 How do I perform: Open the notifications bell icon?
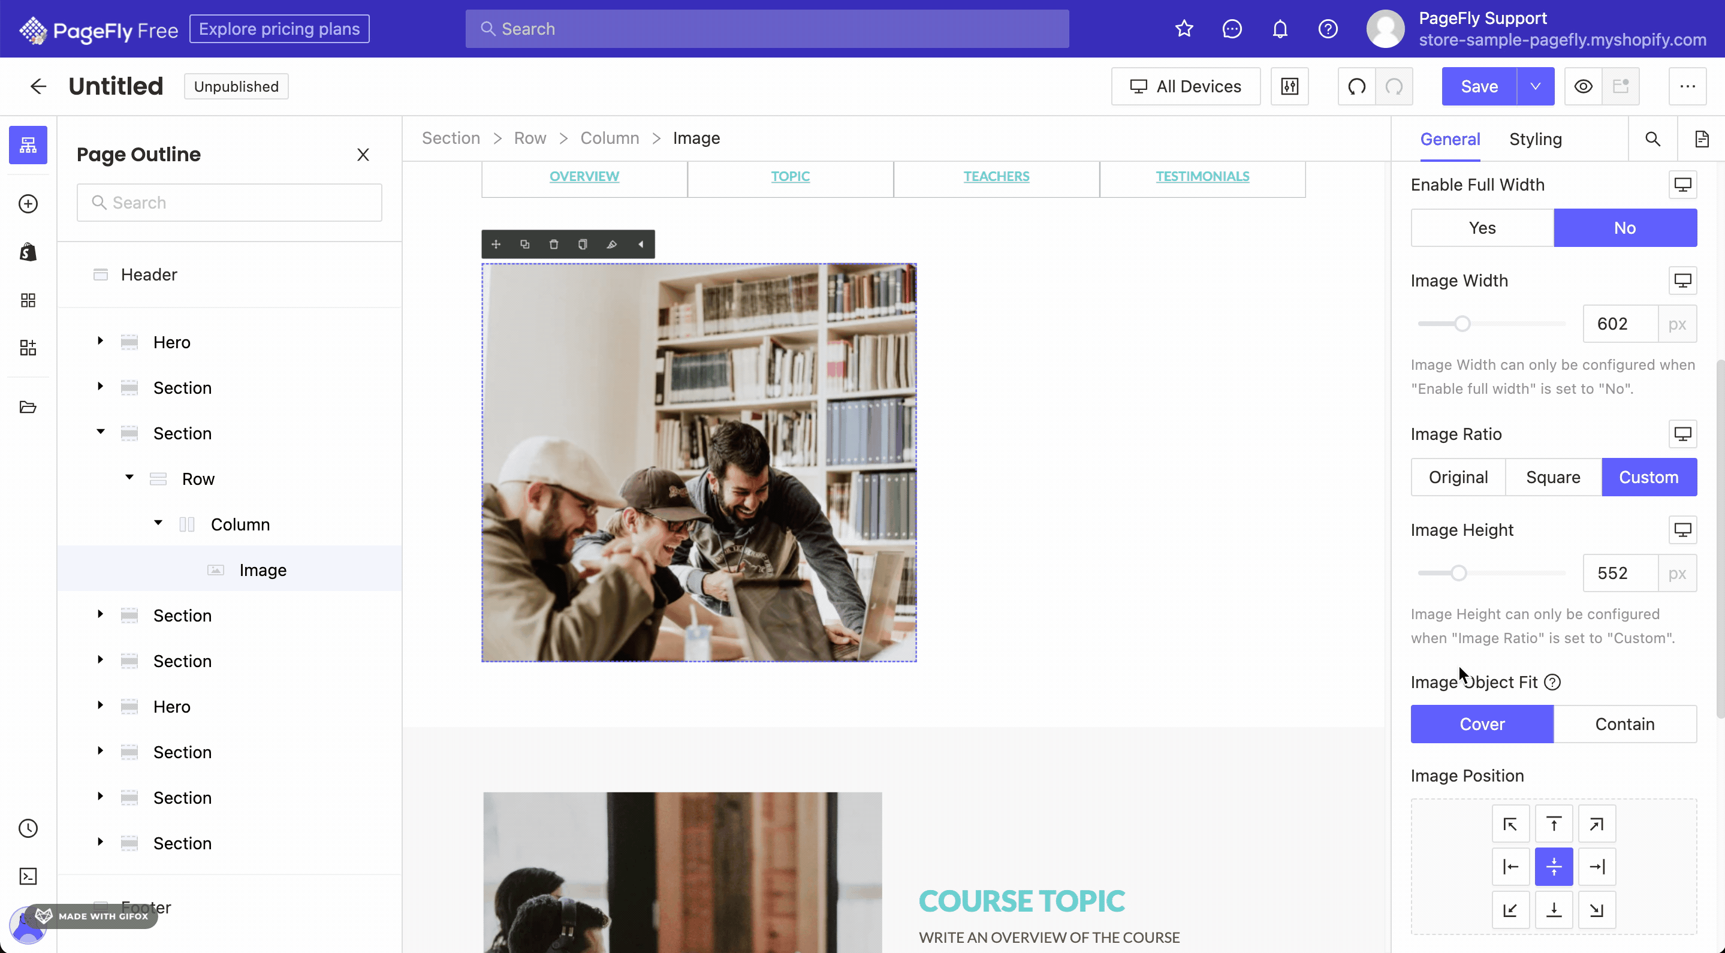click(1280, 29)
